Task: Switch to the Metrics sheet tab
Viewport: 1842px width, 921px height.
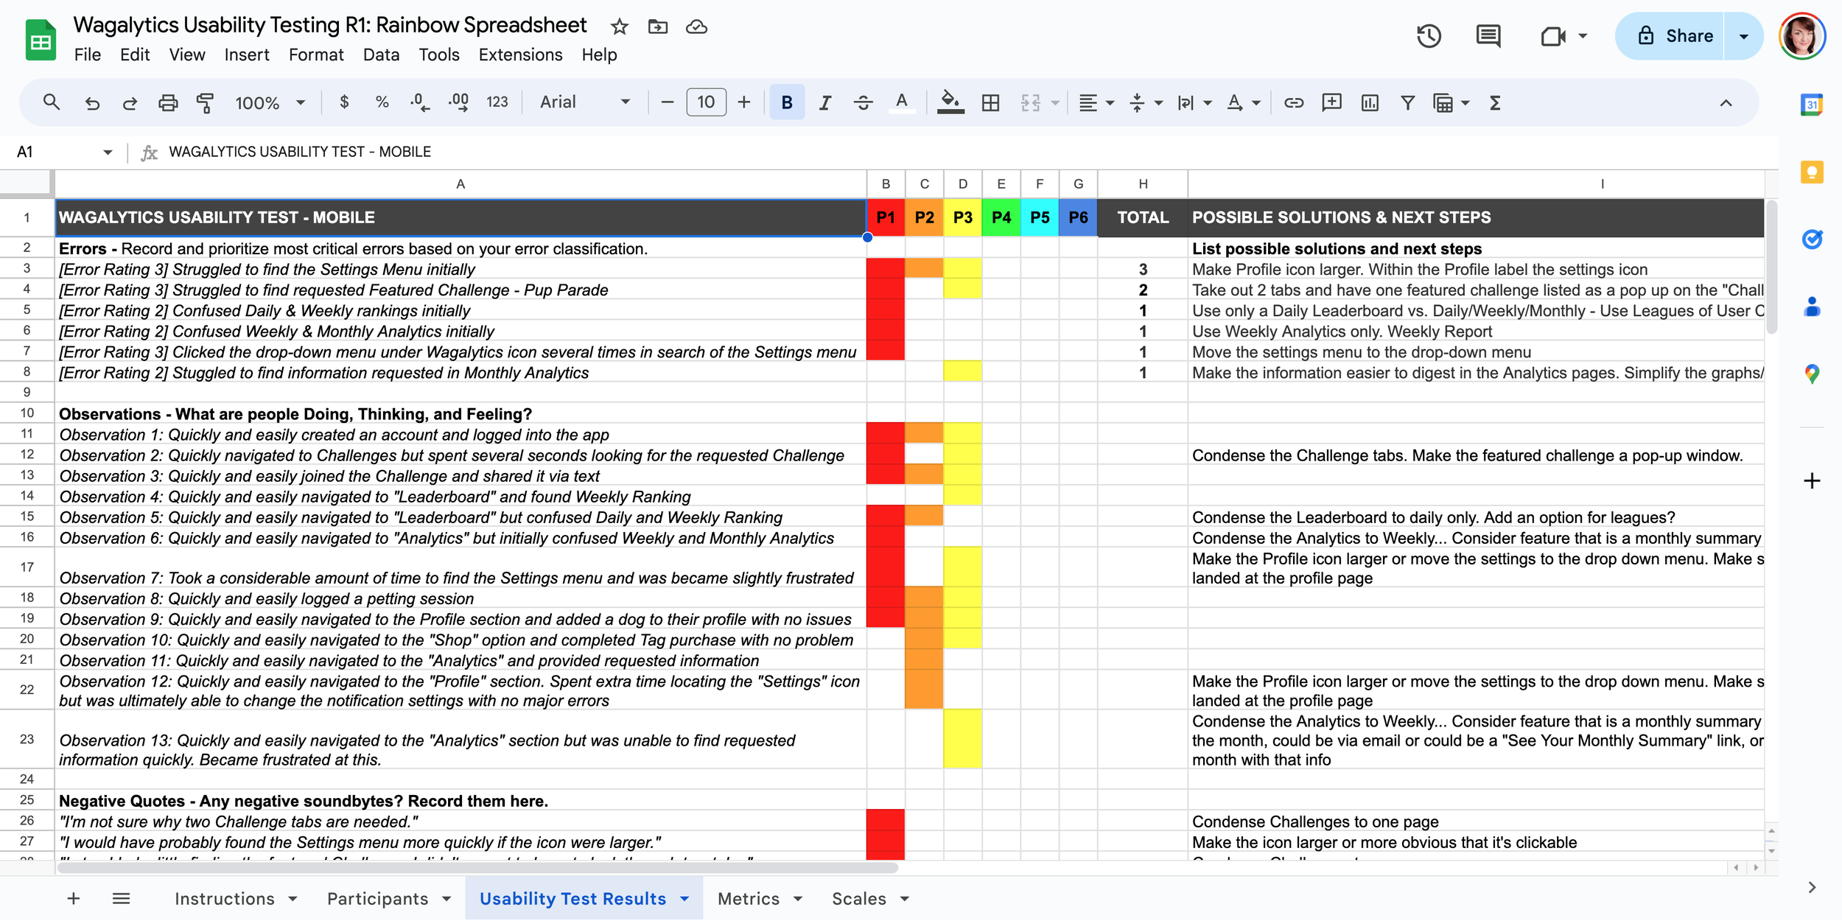Action: (748, 899)
